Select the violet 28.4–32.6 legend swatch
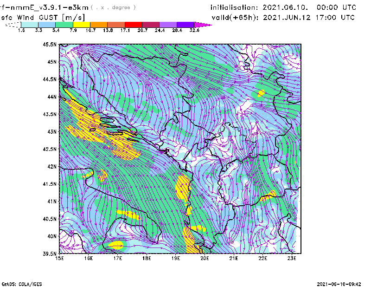This screenshot has width=371, height=287. pyautogui.click(x=185, y=25)
